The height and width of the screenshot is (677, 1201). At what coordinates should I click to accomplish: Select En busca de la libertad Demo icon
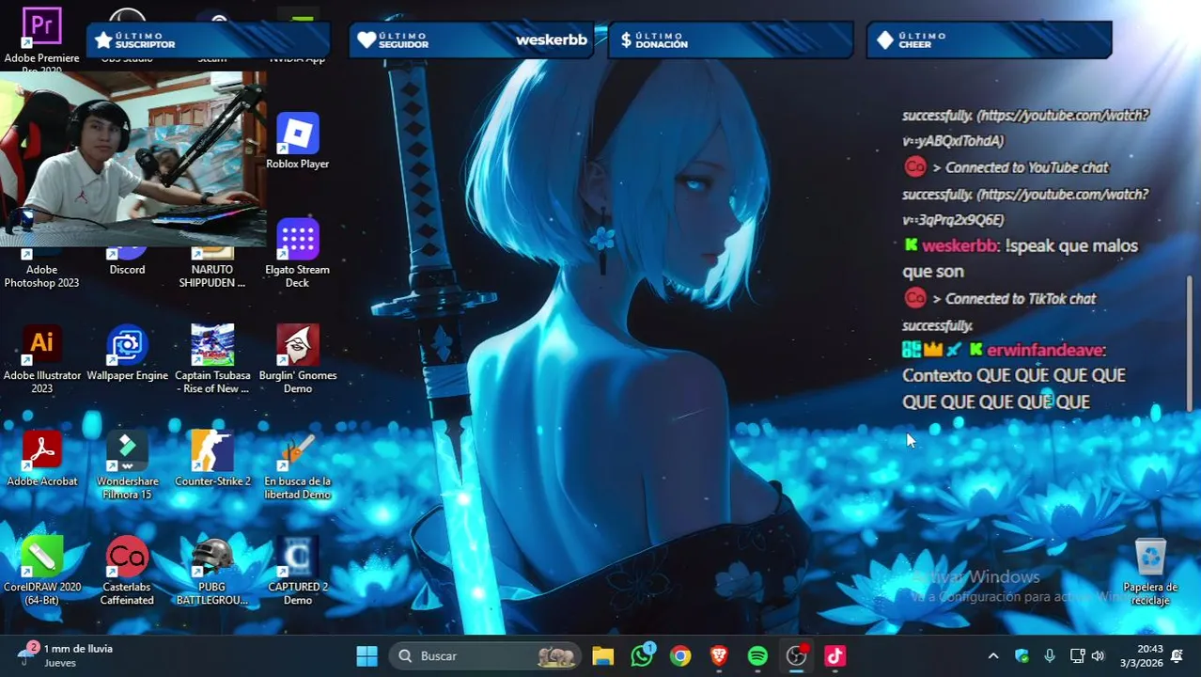pyautogui.click(x=298, y=465)
